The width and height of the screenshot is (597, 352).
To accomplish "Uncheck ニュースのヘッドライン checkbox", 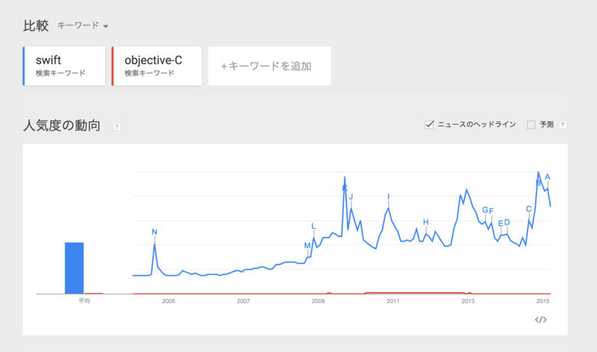I will tap(429, 125).
